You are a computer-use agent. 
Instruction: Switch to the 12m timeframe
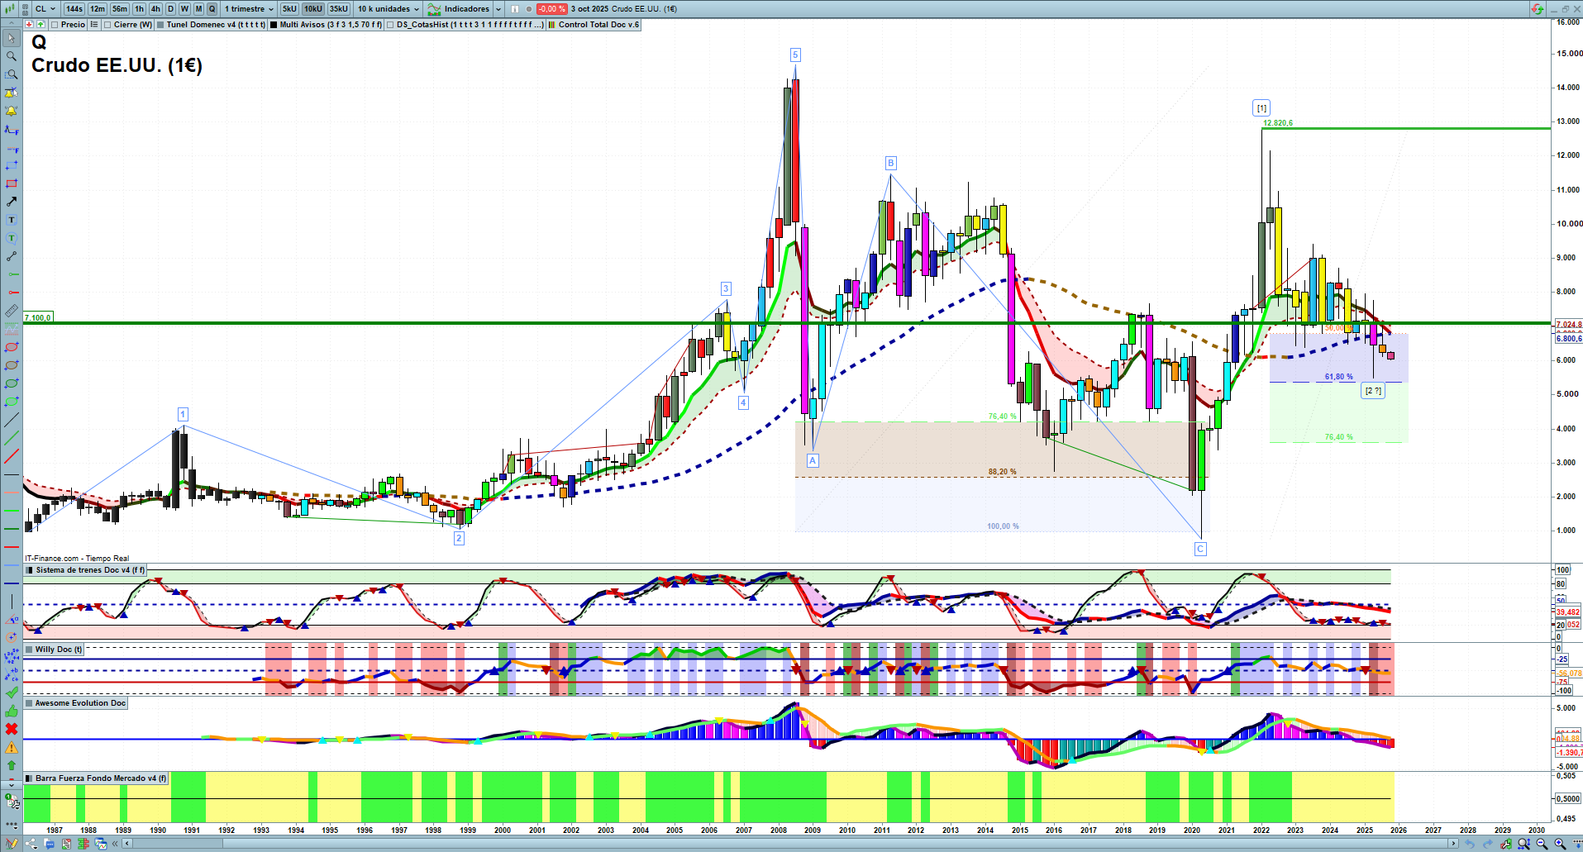98,9
